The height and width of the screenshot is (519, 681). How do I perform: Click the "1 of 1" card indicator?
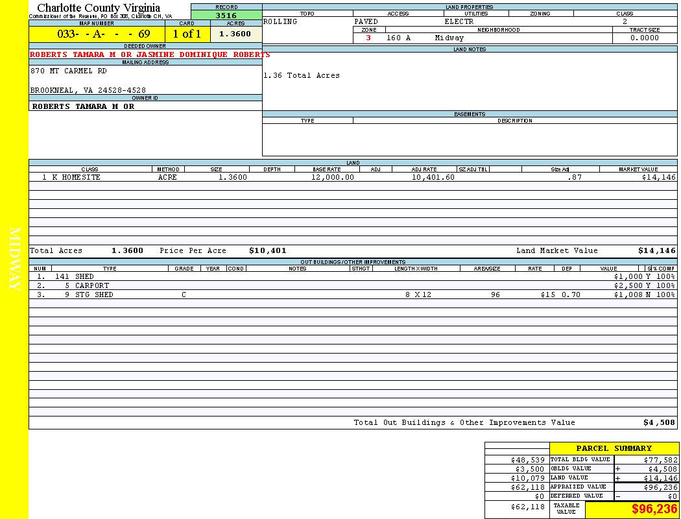[x=187, y=34]
